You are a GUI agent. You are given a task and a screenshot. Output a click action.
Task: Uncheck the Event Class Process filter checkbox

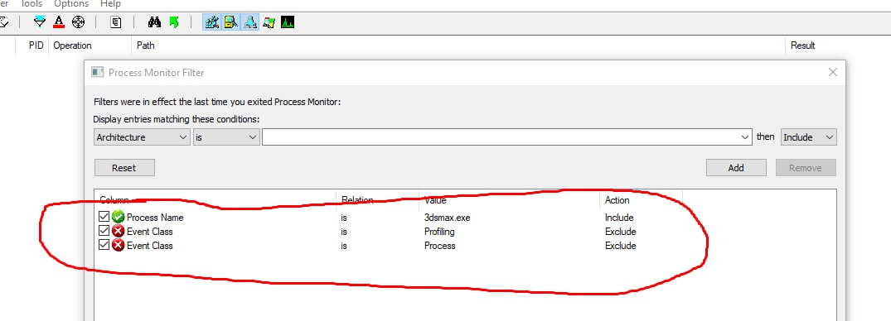104,246
